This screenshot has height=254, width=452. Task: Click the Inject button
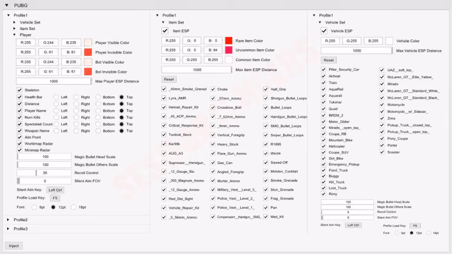14,246
